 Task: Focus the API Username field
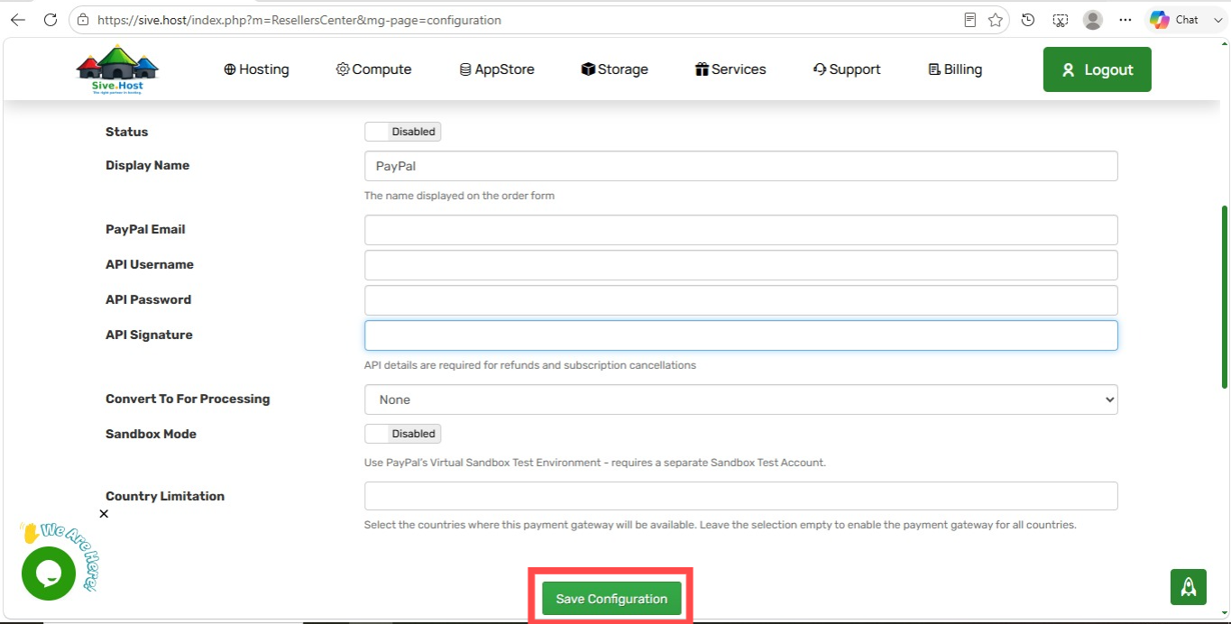pos(740,265)
